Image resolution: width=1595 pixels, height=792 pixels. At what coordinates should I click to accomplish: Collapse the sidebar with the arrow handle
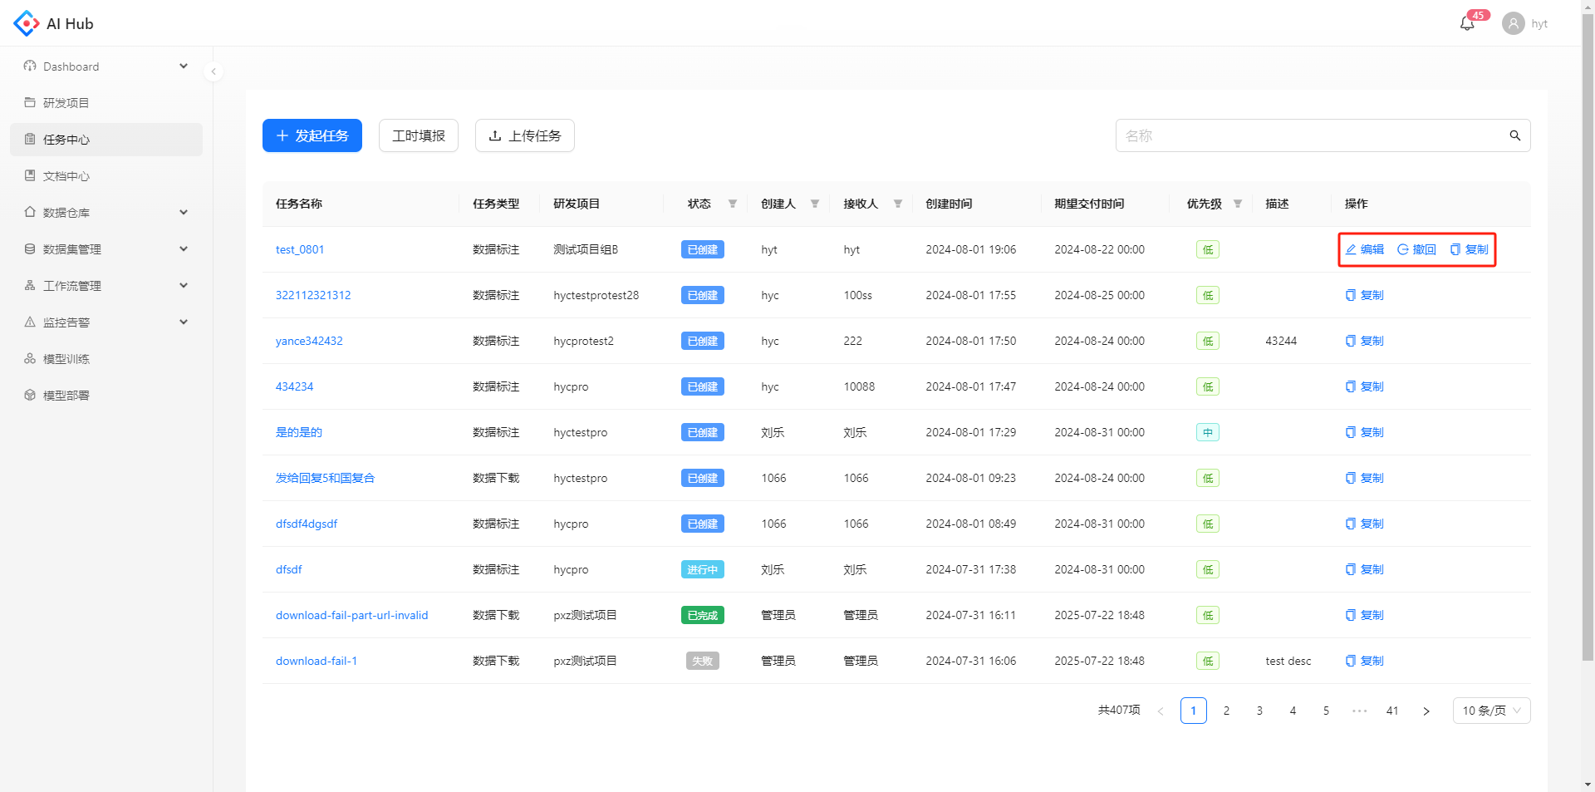click(x=213, y=71)
